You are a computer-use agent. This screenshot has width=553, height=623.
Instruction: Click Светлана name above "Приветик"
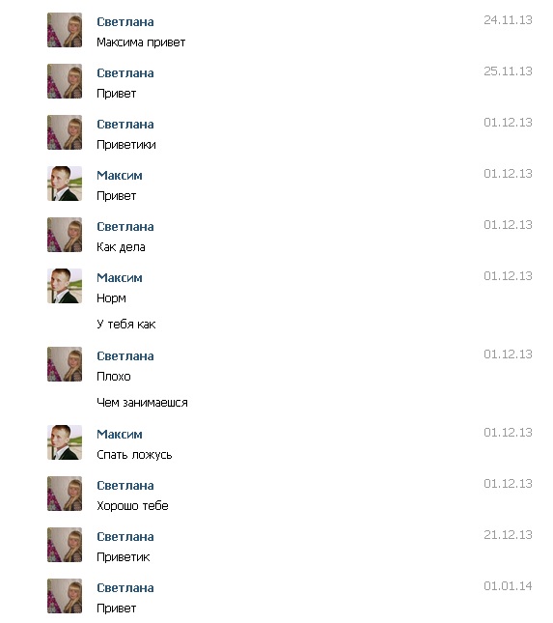tap(125, 537)
